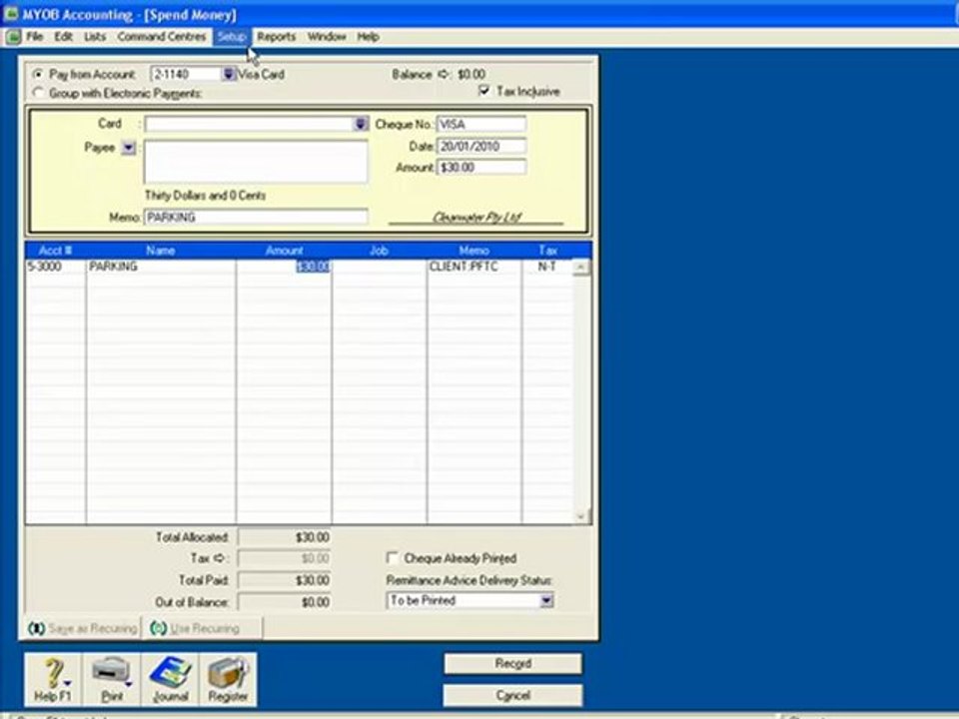Open the Lists menu
Screen dimensions: 959x719
95,37
